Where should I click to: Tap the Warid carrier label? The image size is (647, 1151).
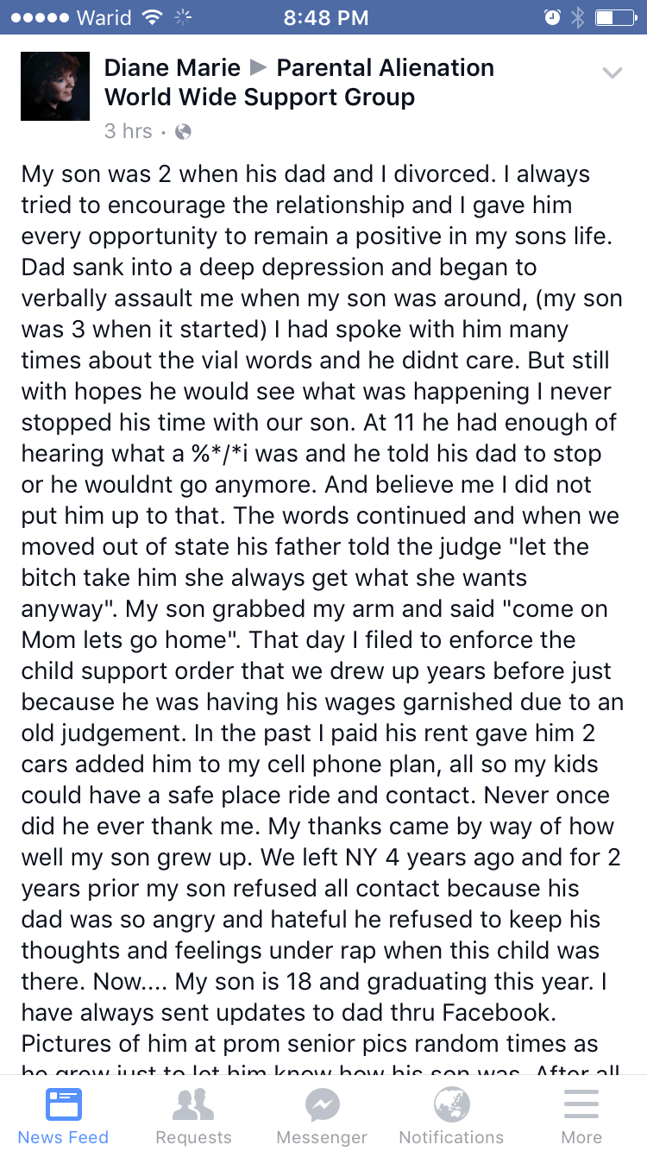point(104,17)
